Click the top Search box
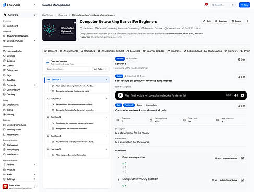This screenshot has width=254, height=192. click(223, 5)
